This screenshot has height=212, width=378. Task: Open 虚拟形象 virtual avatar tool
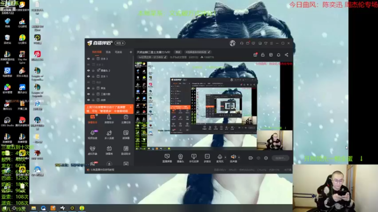click(93, 150)
